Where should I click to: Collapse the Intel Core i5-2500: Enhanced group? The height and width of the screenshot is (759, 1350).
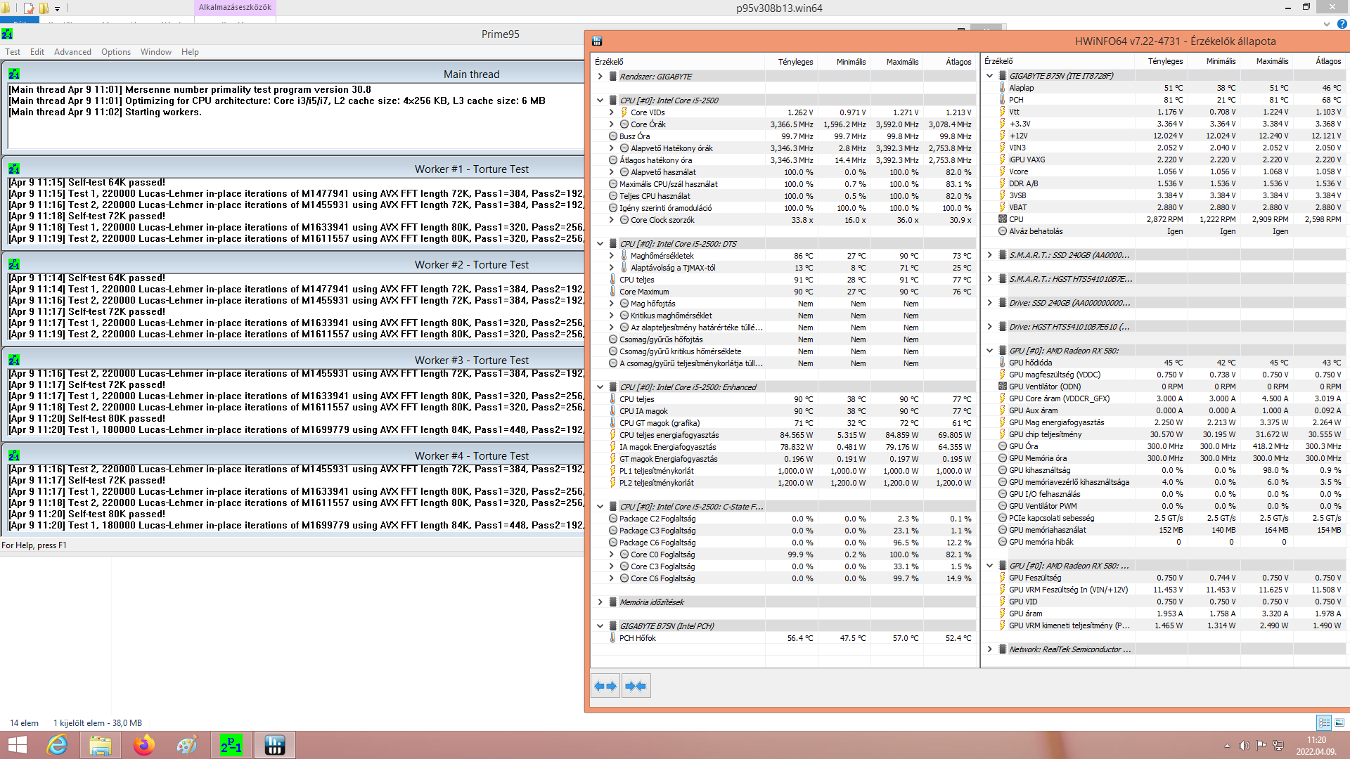600,387
